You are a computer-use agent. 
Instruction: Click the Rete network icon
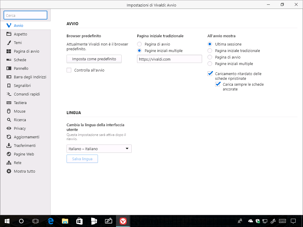click(x=9, y=163)
